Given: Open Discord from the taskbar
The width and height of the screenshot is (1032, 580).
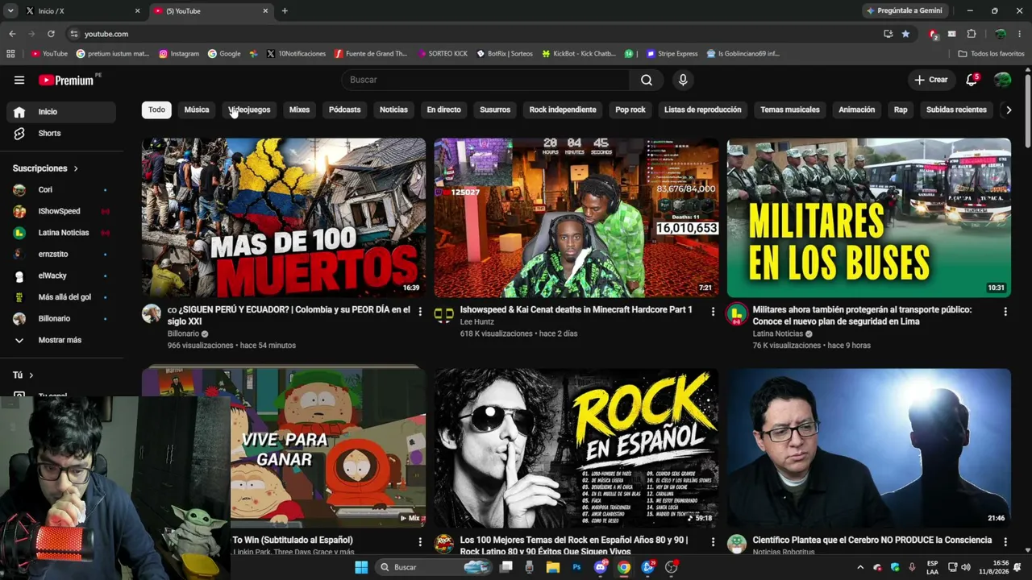Looking at the screenshot, I should (x=600, y=567).
